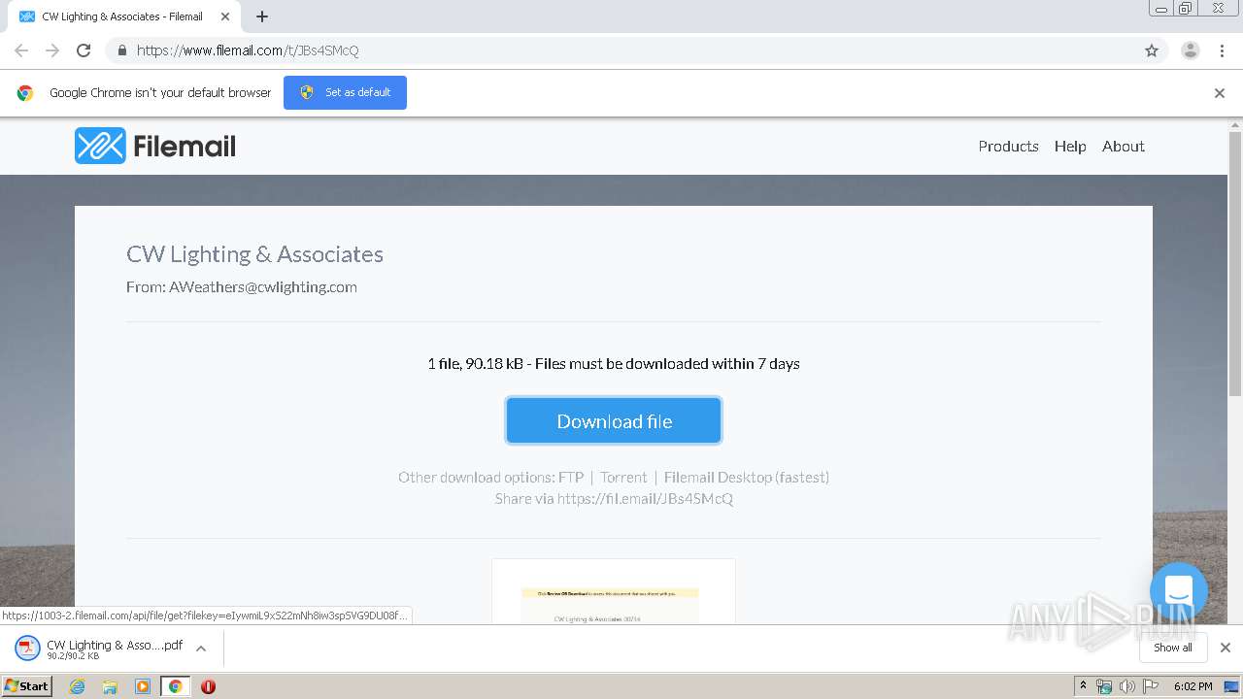The height and width of the screenshot is (699, 1243).
Task: Click the address bar URL
Action: coord(248,50)
